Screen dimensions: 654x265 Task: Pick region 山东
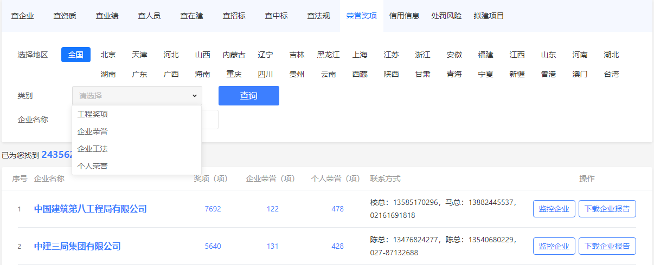point(549,55)
